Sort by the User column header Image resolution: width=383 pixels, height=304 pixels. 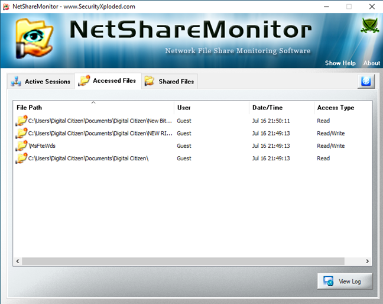coord(212,108)
